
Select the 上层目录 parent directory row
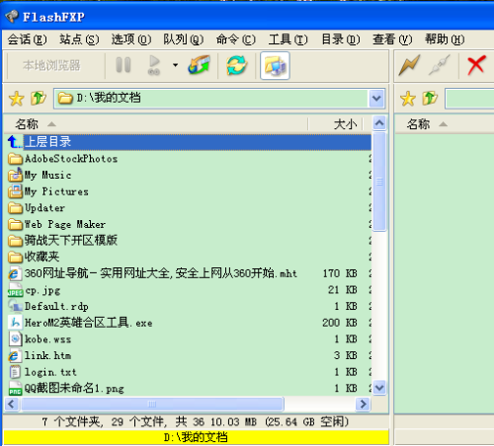tap(189, 142)
